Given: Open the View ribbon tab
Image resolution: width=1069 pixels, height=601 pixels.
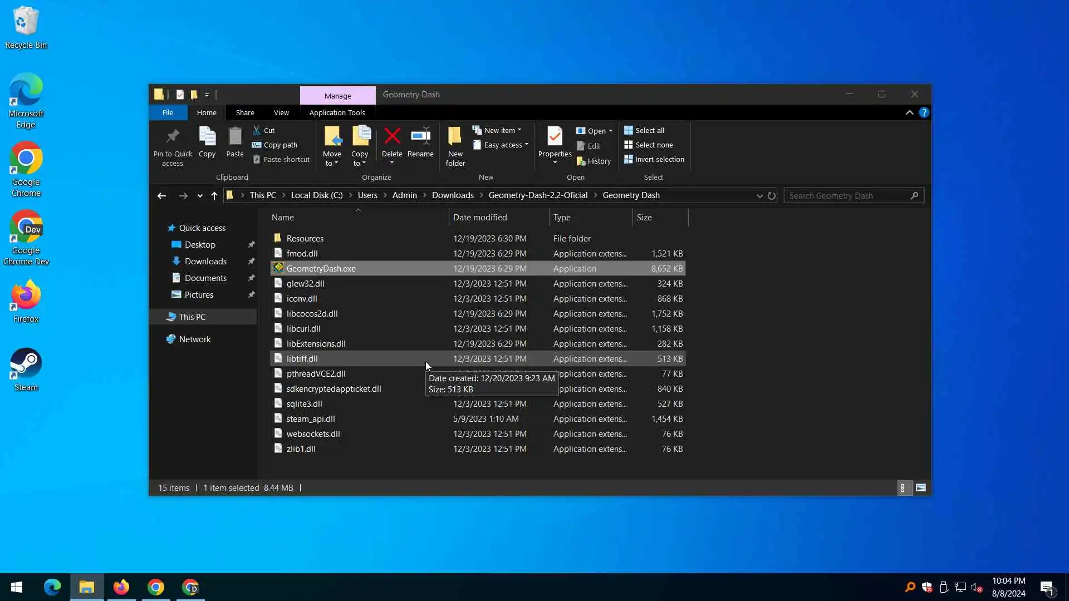Looking at the screenshot, I should click(281, 112).
